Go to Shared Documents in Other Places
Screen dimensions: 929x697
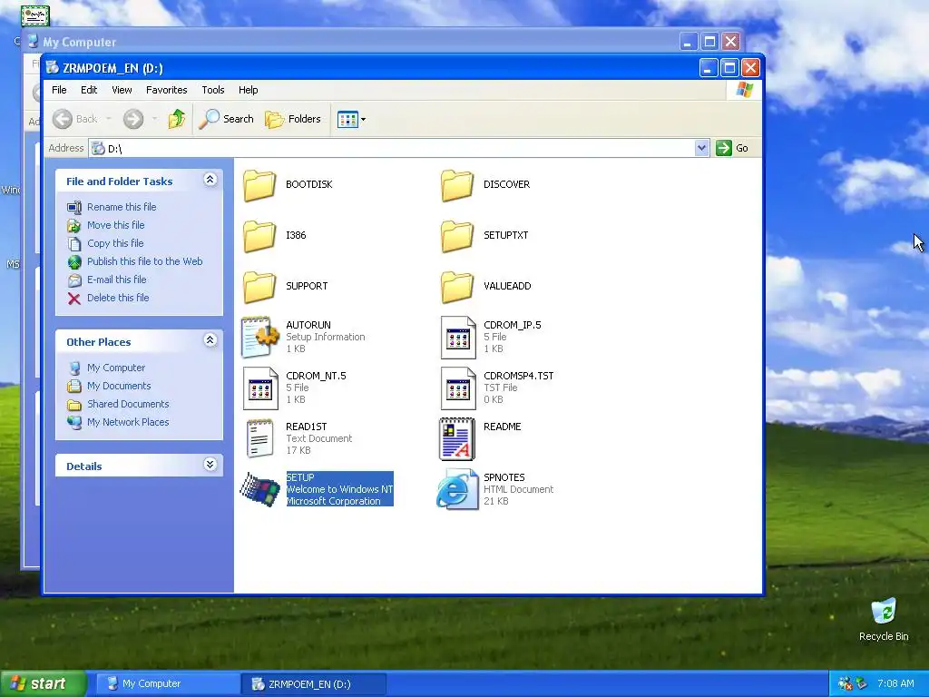128,404
